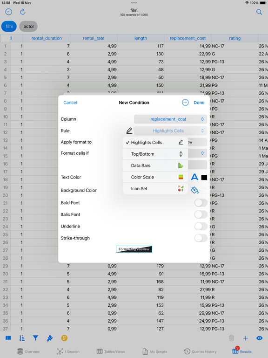Enable the Bold Font switch

tap(201, 203)
